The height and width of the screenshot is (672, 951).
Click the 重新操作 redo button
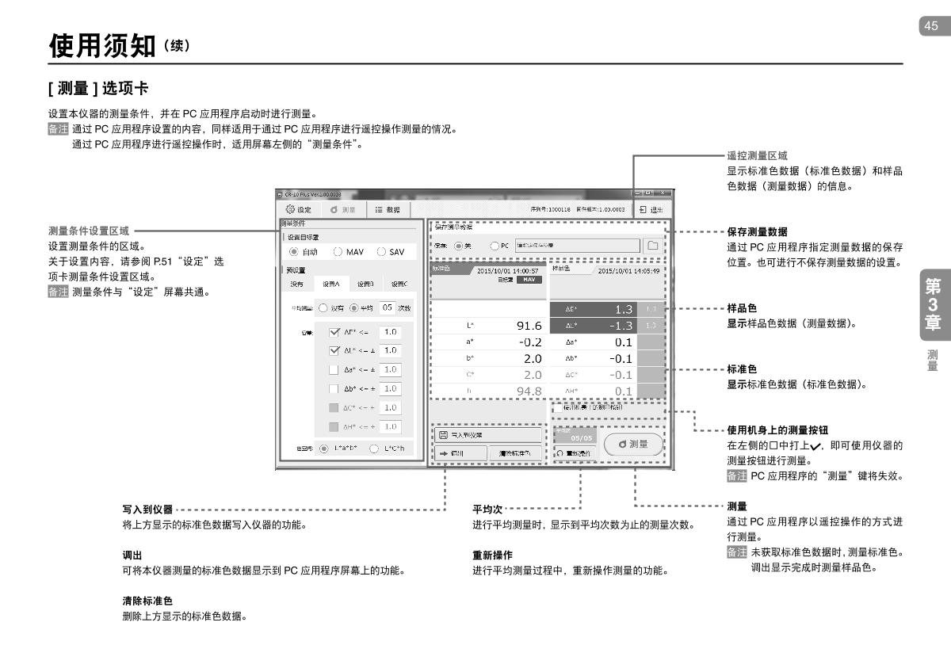click(x=573, y=453)
